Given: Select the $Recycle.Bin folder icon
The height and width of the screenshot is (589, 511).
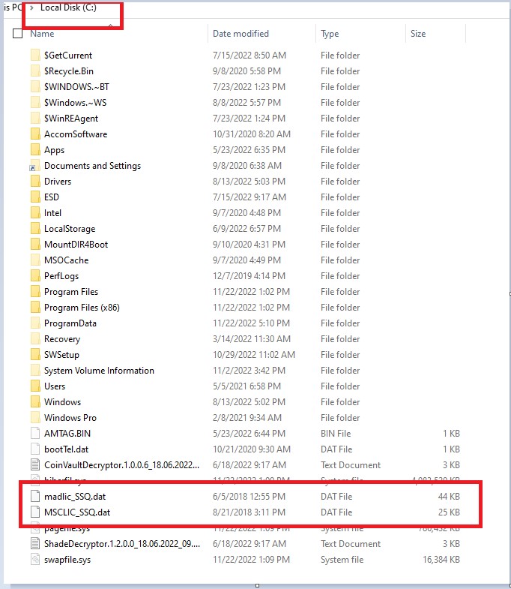Looking at the screenshot, I should [x=34, y=71].
